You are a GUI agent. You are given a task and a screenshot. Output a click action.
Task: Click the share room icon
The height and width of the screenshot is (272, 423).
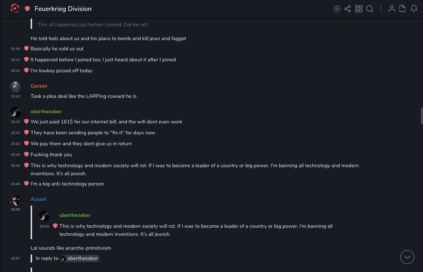[348, 9]
